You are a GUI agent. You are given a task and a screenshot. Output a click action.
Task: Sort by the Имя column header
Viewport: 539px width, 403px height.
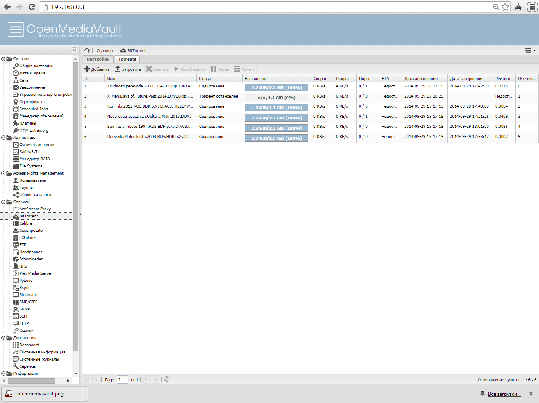click(150, 79)
